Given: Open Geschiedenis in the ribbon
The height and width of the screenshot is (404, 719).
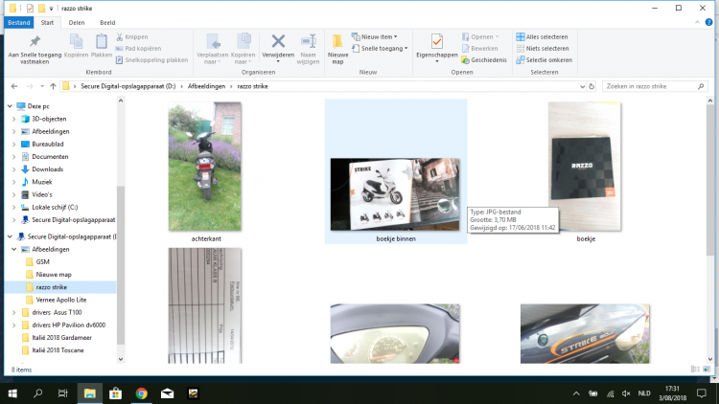Looking at the screenshot, I should point(483,59).
